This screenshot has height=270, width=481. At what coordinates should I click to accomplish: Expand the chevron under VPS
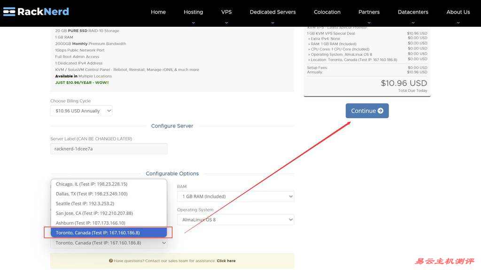[226, 22]
